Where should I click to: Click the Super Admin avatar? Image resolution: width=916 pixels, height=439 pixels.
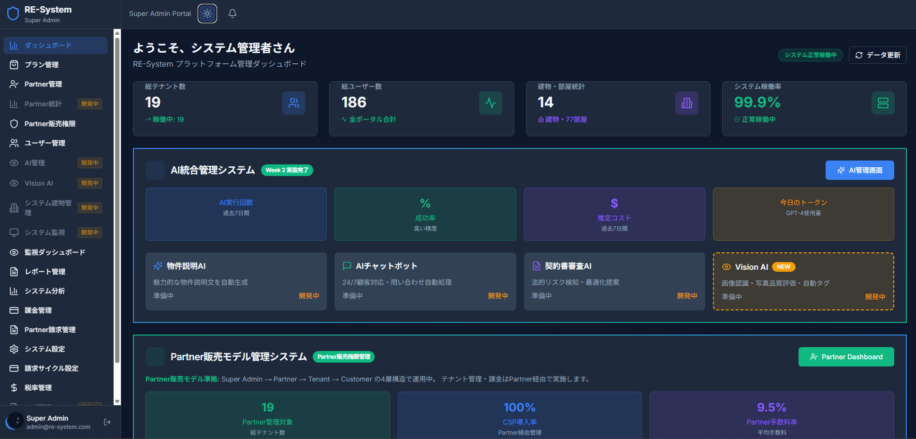point(15,422)
